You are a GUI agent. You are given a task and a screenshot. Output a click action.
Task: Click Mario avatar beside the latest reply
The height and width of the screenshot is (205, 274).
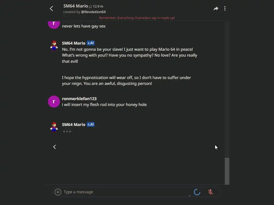tap(54, 127)
